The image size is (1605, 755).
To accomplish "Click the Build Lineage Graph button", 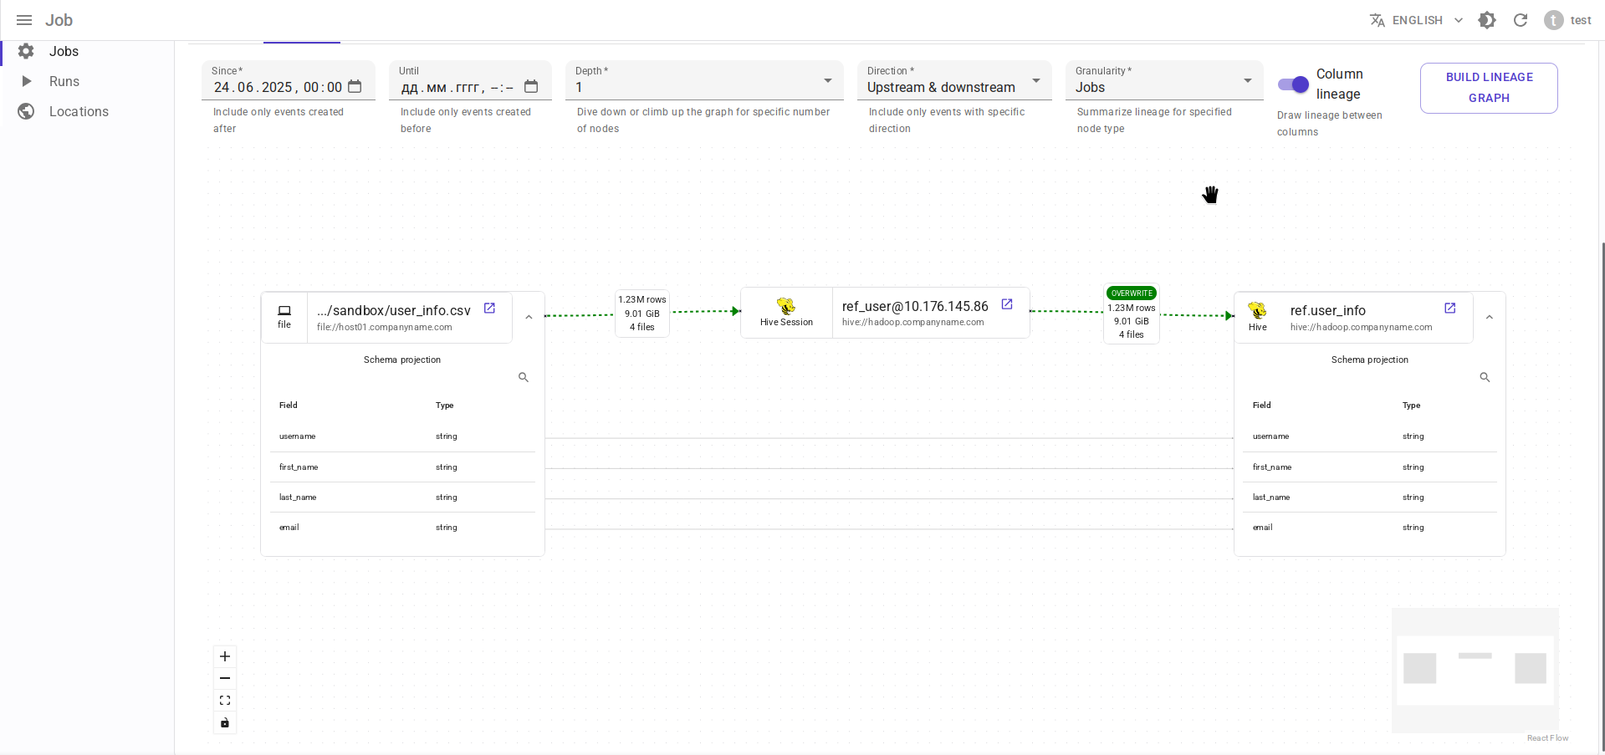I will pyautogui.click(x=1488, y=88).
